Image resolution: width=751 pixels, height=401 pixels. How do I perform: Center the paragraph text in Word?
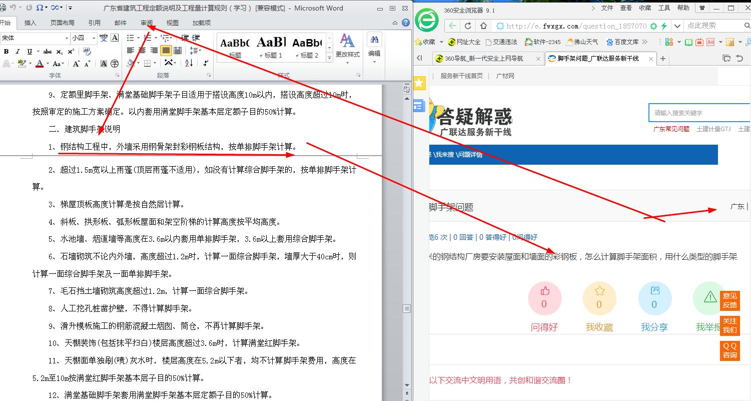pos(142,51)
